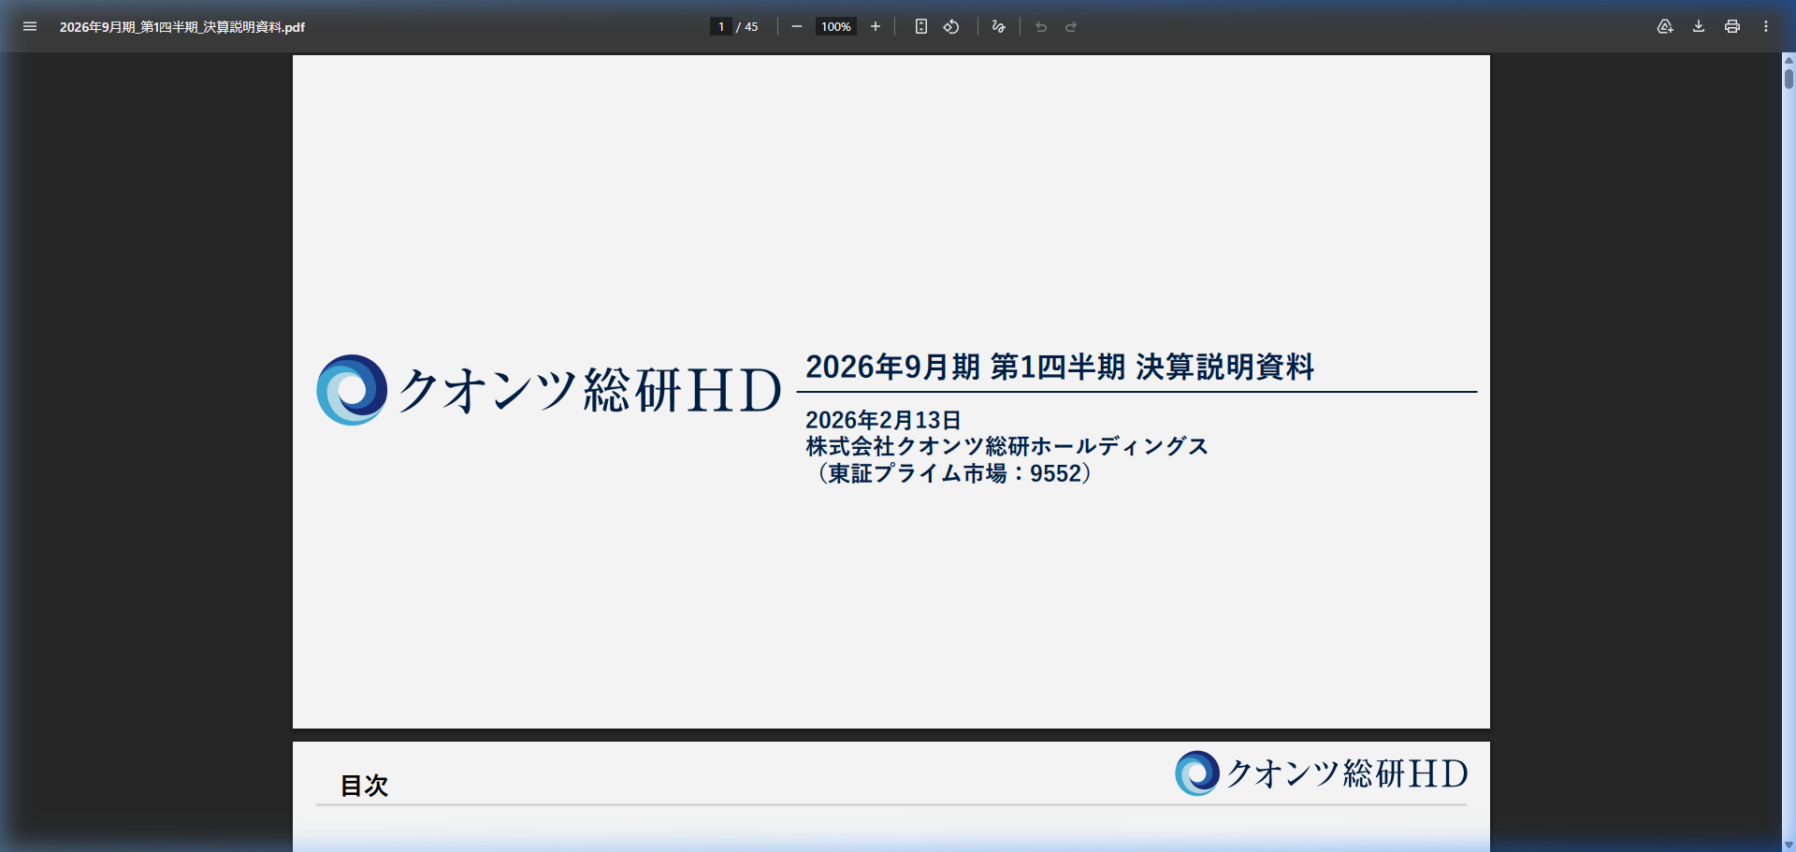The width and height of the screenshot is (1796, 852).
Task: Click the scrollbar down arrow
Action: point(1789,845)
